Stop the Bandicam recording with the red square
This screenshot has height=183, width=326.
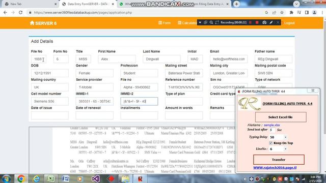click(x=257, y=22)
